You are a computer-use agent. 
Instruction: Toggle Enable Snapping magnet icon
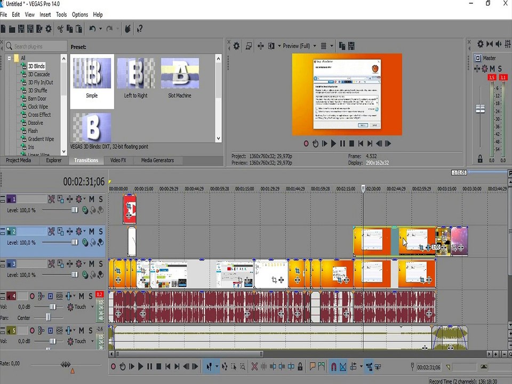334,367
